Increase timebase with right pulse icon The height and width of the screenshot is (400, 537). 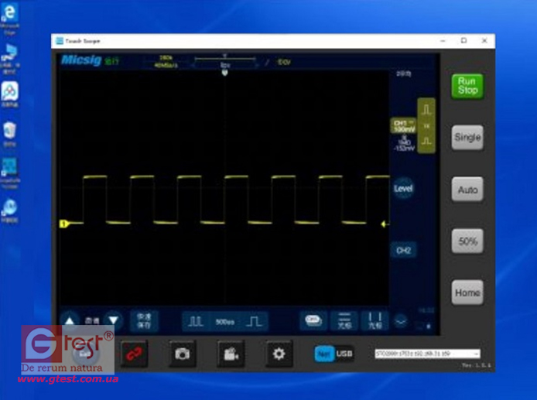pyautogui.click(x=255, y=320)
